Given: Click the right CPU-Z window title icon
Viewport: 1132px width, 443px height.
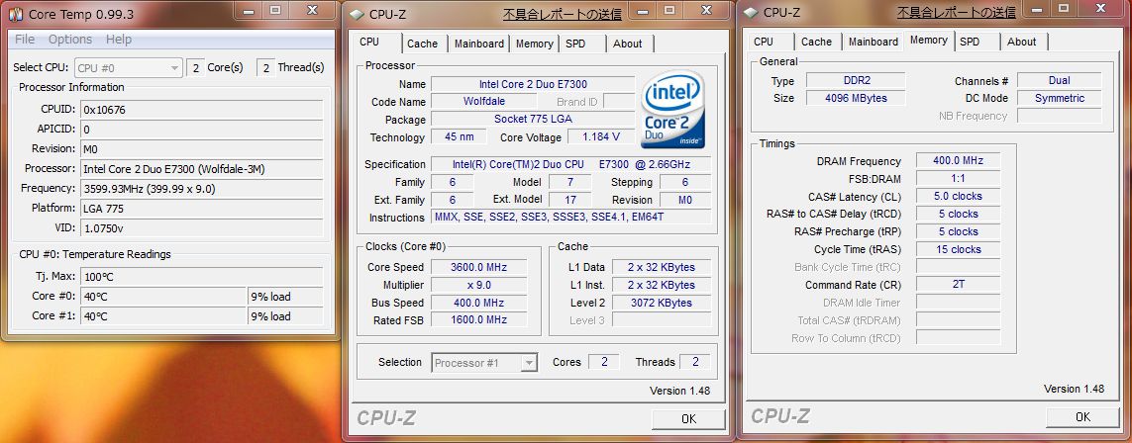Looking at the screenshot, I should [x=751, y=12].
